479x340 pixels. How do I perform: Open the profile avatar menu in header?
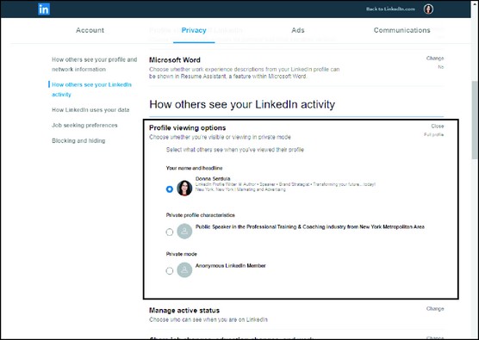click(x=428, y=9)
